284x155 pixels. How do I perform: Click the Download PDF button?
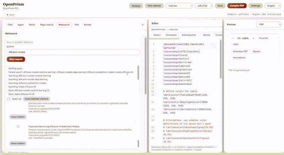(x=240, y=52)
